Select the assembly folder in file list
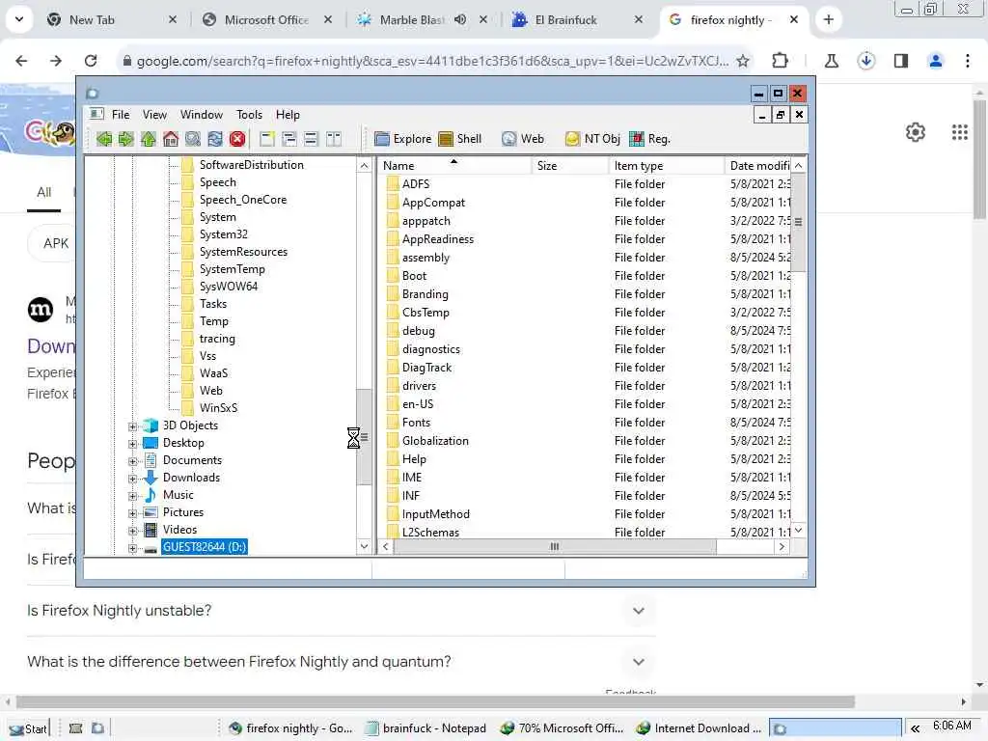The height and width of the screenshot is (741, 988). [x=425, y=257]
